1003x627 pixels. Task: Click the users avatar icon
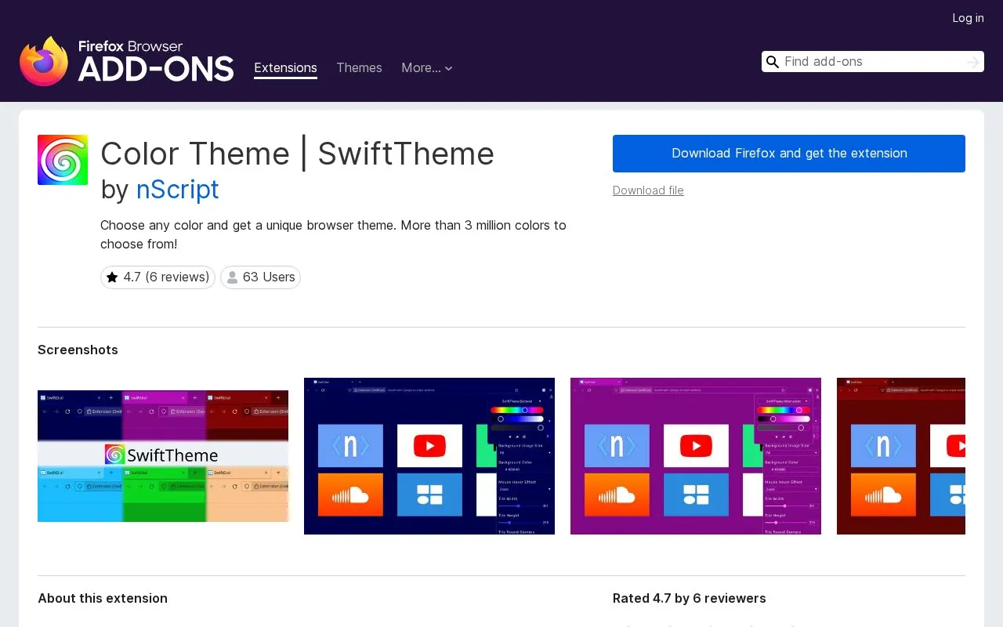pos(232,277)
